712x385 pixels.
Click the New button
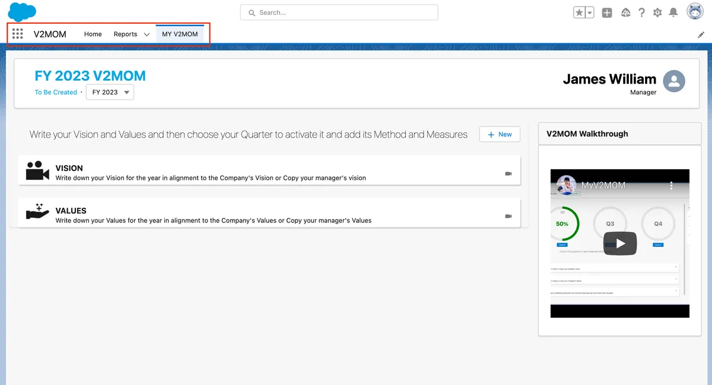500,135
